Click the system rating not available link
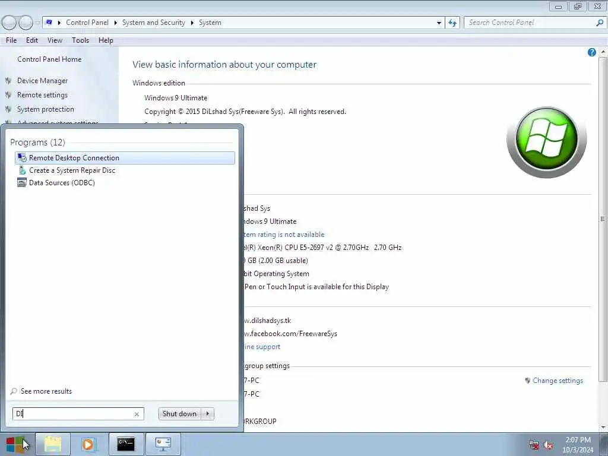The width and height of the screenshot is (608, 456). (283, 235)
